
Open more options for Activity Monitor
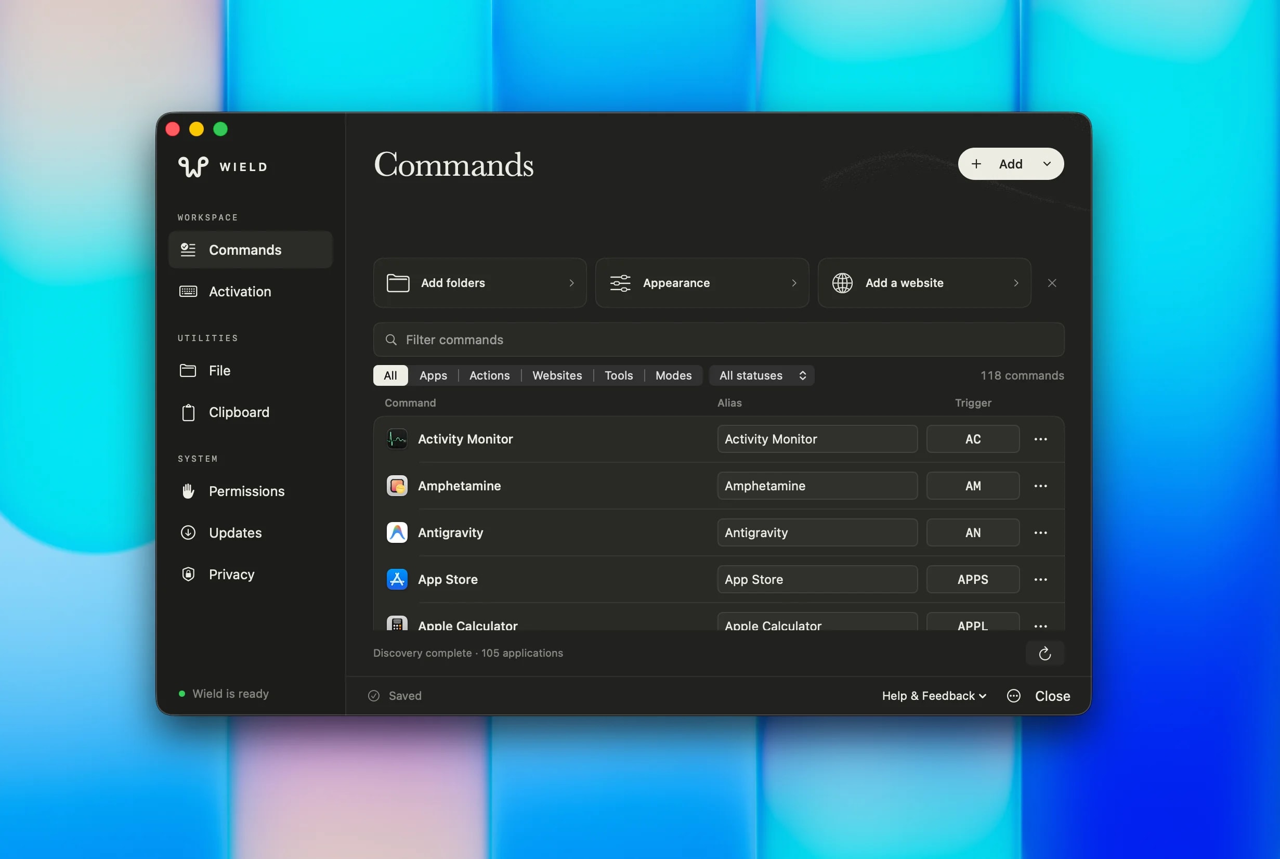(x=1041, y=439)
